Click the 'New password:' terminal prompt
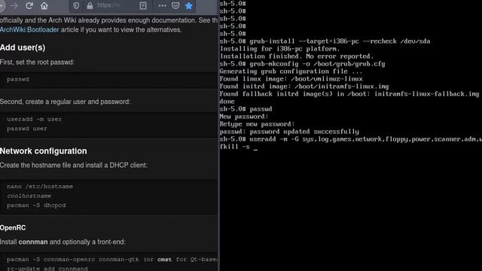Viewport: 482px width, 271px height. pyautogui.click(x=244, y=117)
